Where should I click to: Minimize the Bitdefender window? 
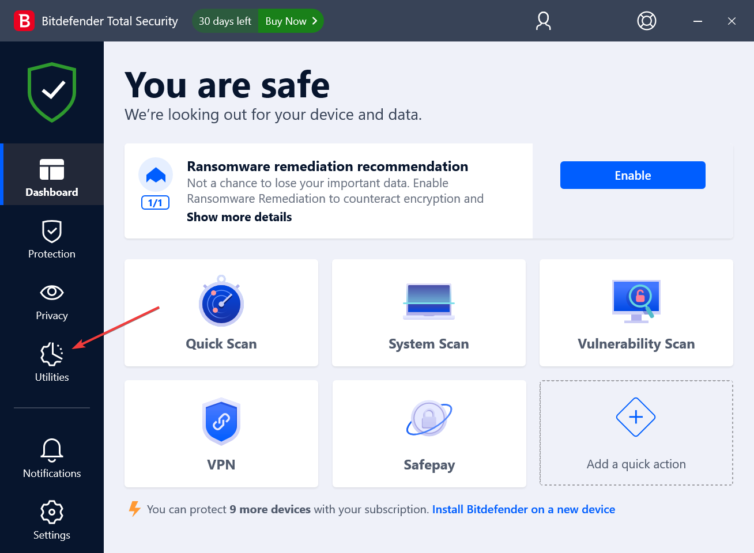[698, 21]
